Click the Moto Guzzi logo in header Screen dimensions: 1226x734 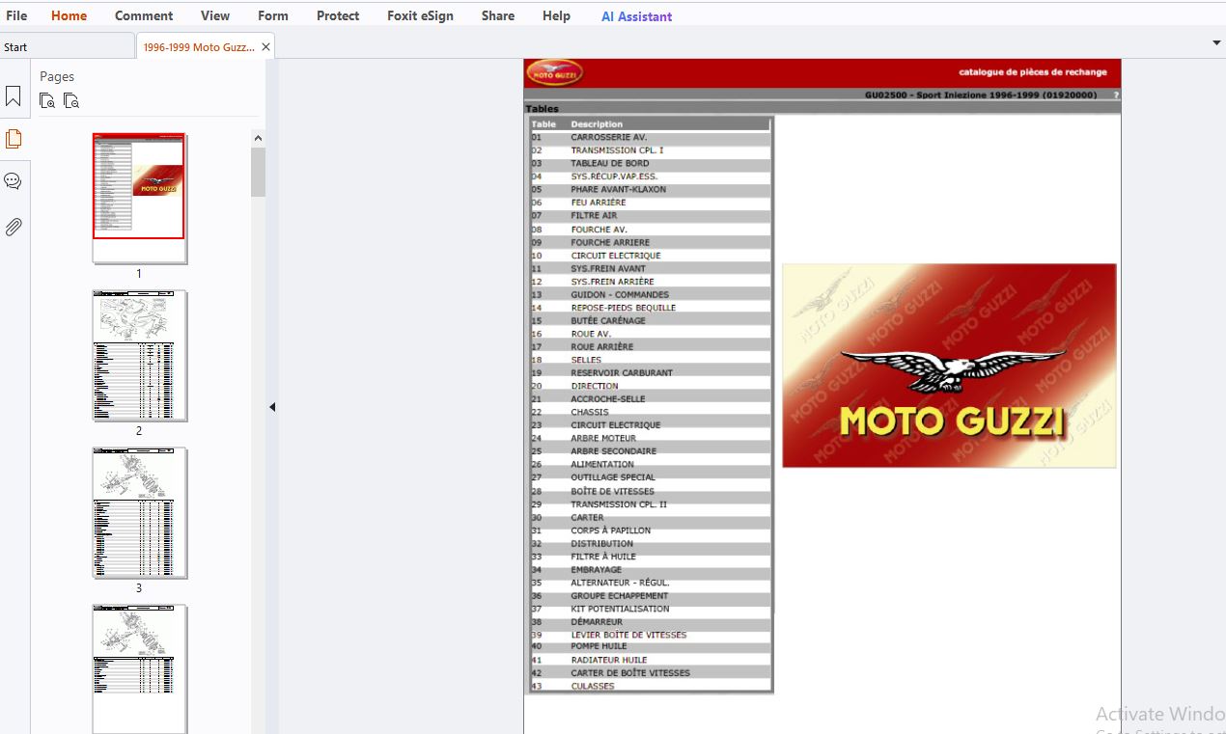pos(553,73)
